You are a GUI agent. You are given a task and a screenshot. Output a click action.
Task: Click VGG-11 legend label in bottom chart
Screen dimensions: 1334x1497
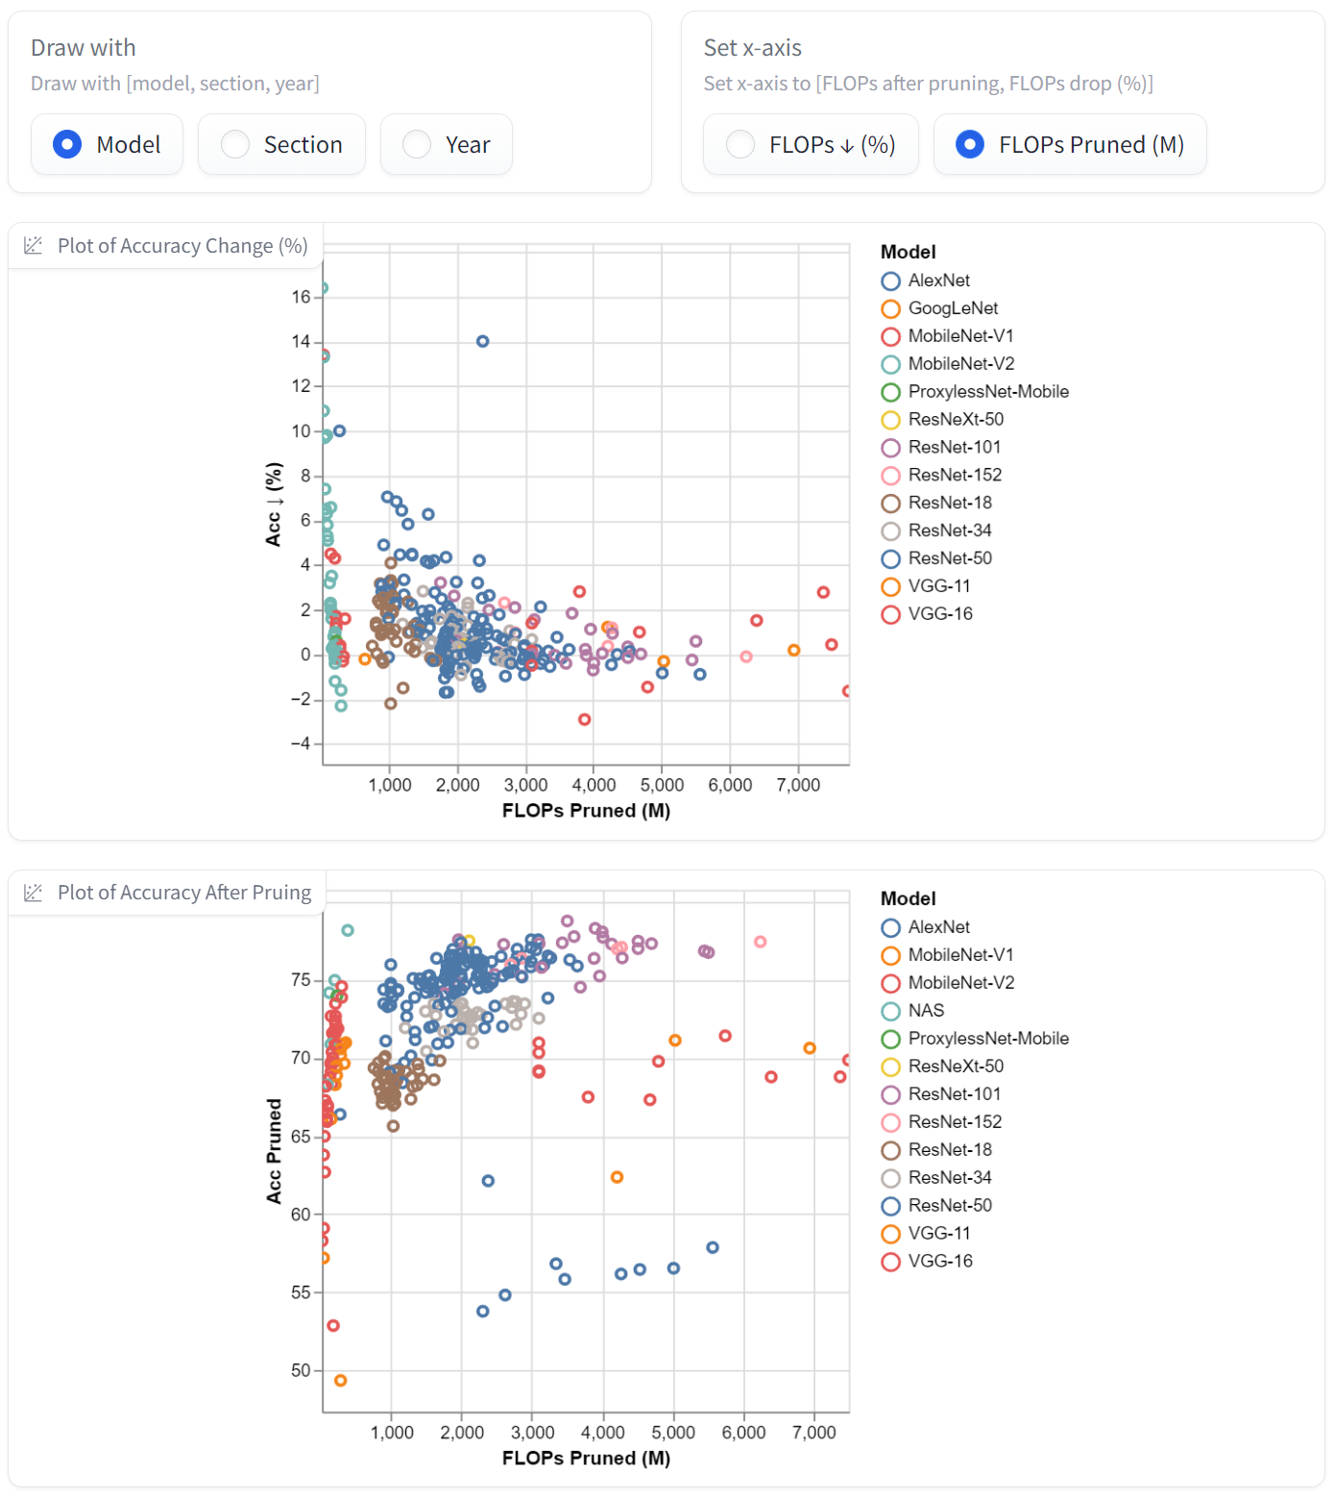(x=939, y=1234)
